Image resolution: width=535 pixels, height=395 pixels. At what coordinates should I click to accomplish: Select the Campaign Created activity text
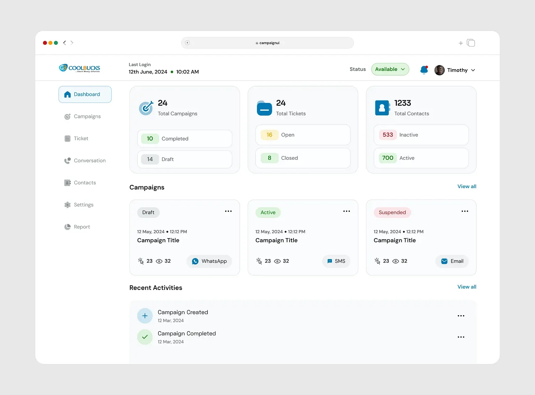pos(183,312)
